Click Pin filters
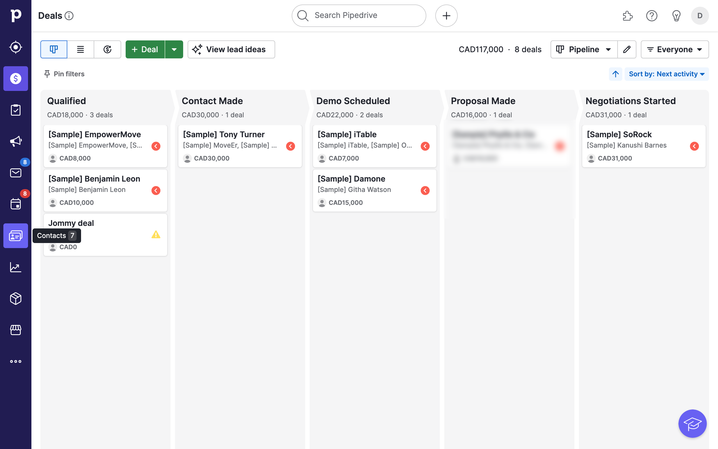Viewport: 718px width, 449px height. click(64, 74)
